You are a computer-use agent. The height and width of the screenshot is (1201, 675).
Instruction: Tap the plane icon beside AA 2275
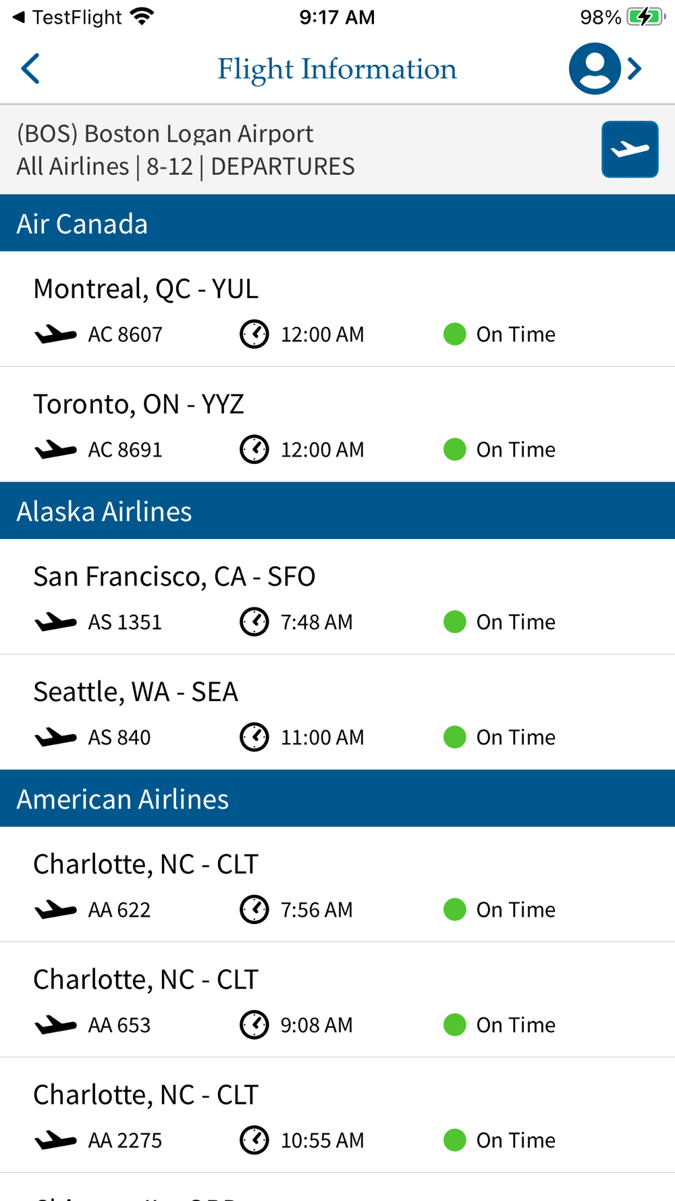[x=56, y=1141]
